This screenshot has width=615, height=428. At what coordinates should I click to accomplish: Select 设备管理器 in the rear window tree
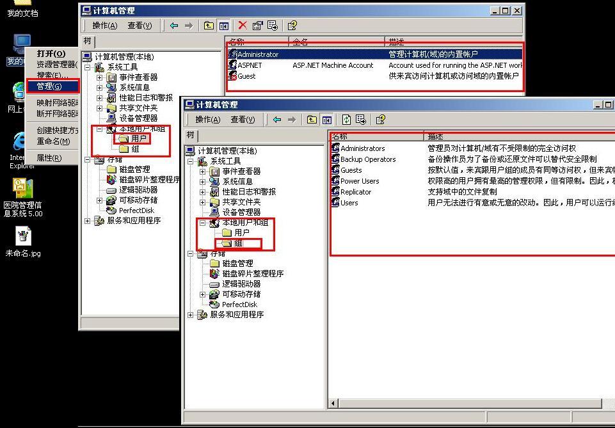(132, 118)
